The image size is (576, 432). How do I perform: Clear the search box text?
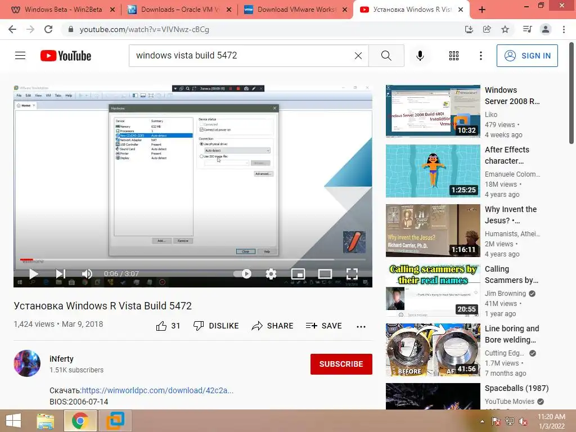click(358, 56)
